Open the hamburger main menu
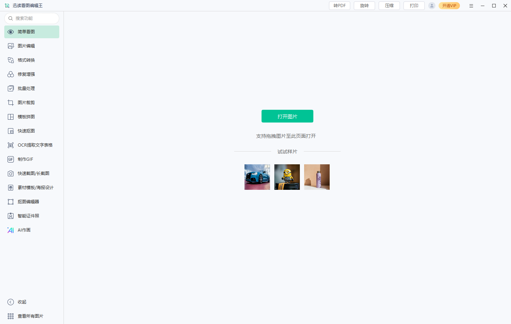511x324 pixels. (471, 6)
